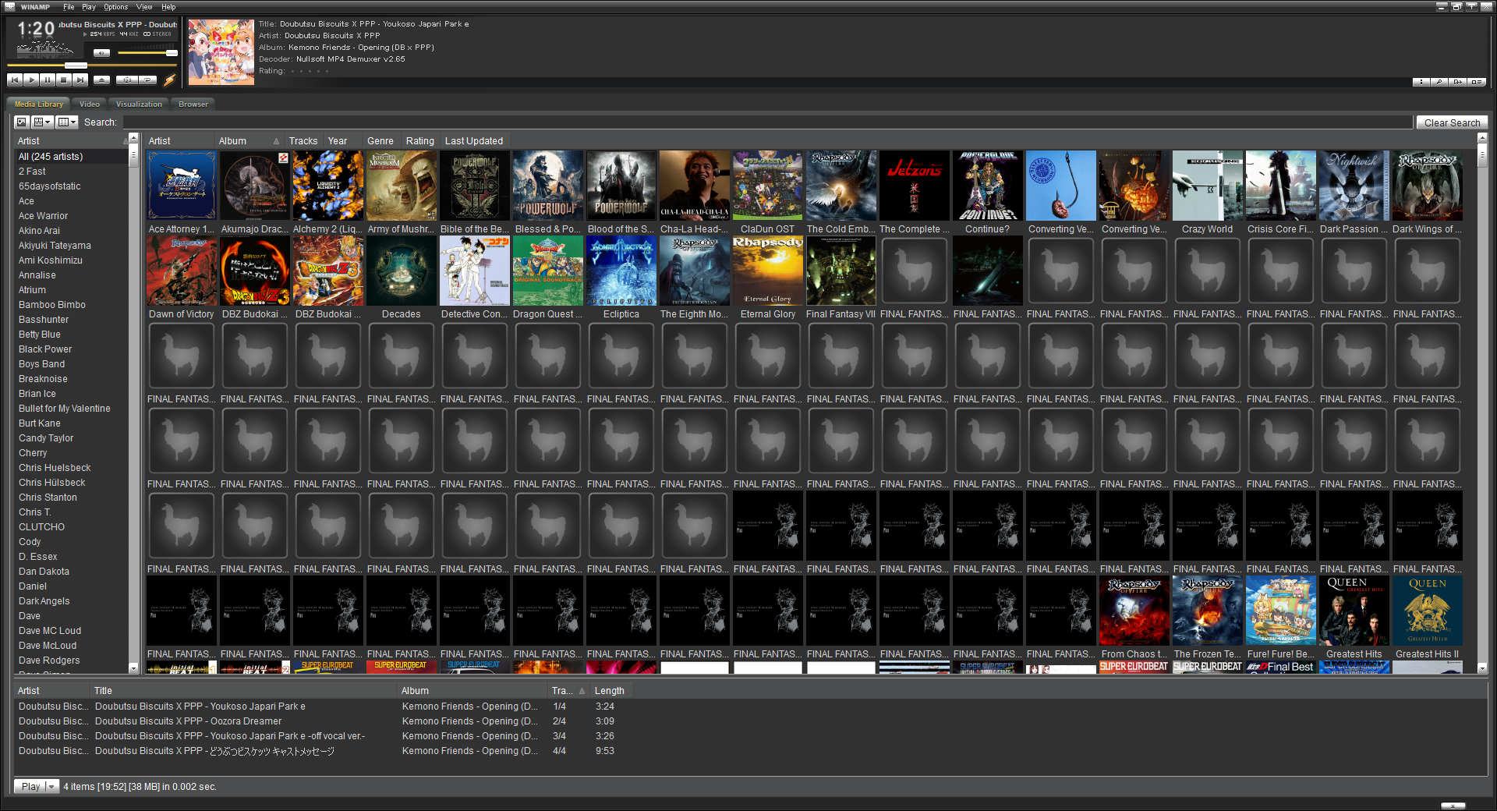Open the 'Blessed & Po...' Powerwolf album thumbnail
This screenshot has height=811, width=1497.
(x=548, y=193)
